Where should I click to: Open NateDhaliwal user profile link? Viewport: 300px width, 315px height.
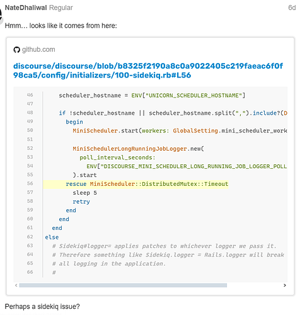pos(26,8)
